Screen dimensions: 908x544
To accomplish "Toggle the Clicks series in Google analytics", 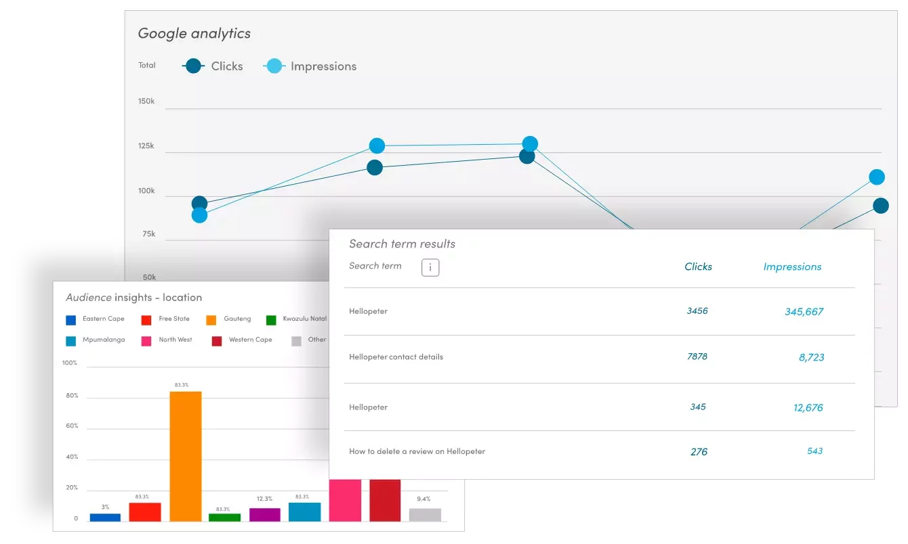I will [227, 66].
